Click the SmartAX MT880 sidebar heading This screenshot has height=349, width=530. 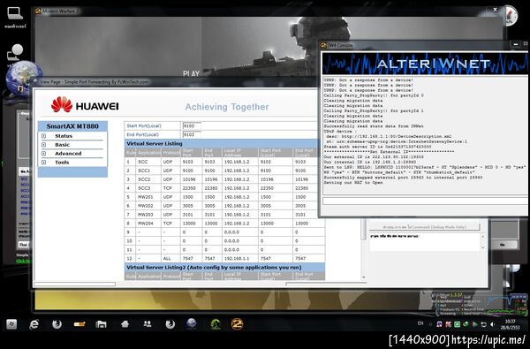(x=72, y=126)
